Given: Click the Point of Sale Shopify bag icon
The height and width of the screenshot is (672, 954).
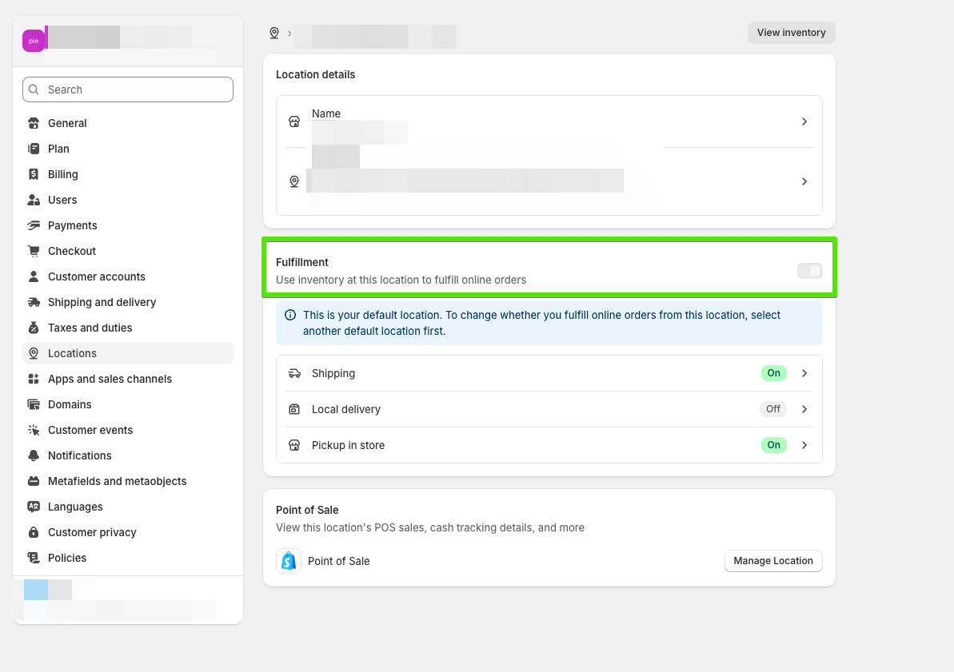Looking at the screenshot, I should point(289,561).
